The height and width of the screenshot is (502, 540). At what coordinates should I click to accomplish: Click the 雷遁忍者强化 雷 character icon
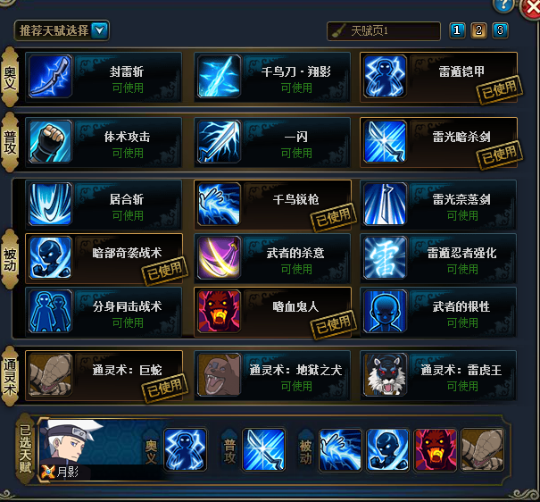(385, 257)
